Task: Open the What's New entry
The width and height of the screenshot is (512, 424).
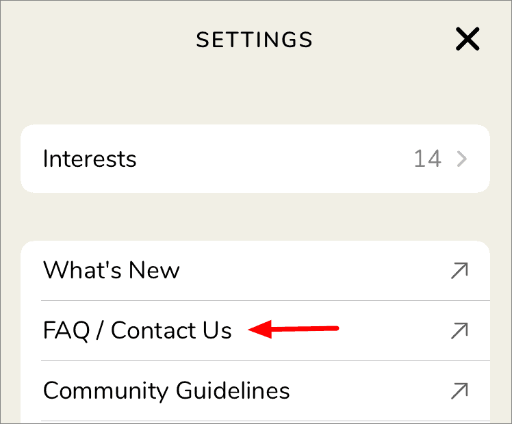Action: point(255,271)
